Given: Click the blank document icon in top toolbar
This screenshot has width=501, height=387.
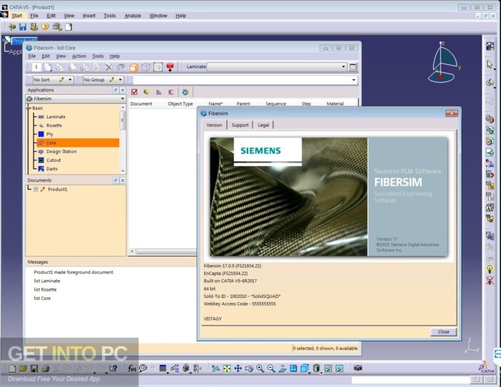Looking at the screenshot, I should (x=69, y=27).
